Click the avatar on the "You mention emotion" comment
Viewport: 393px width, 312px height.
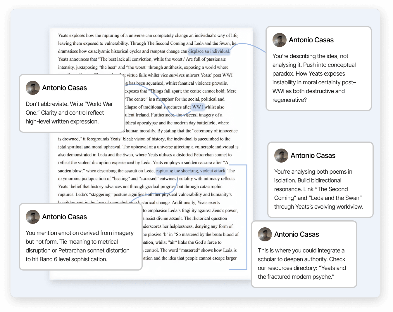(x=33, y=217)
